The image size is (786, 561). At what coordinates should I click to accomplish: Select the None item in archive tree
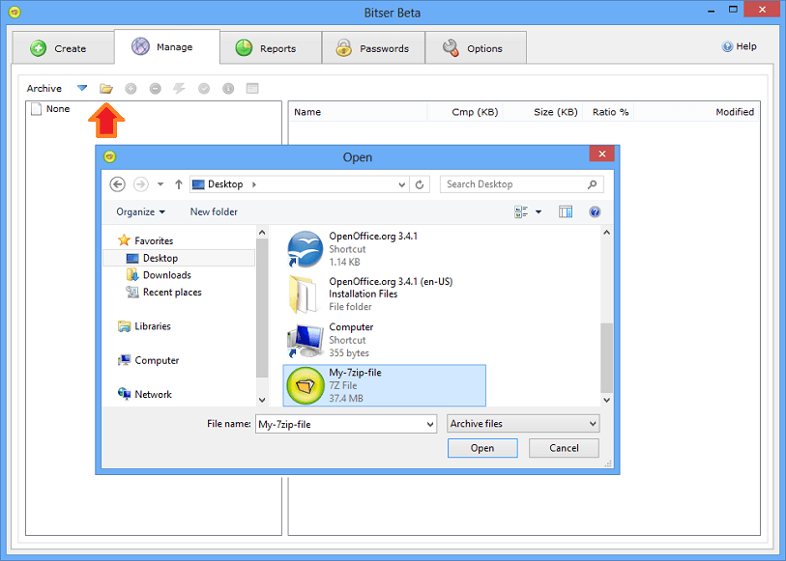coord(50,108)
